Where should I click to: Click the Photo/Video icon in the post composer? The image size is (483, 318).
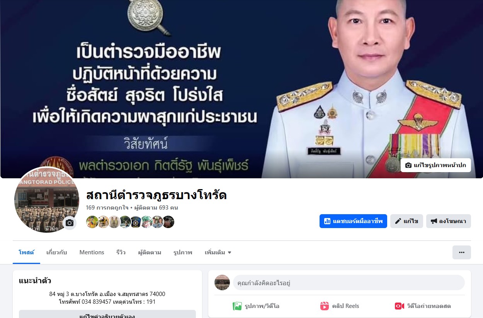coord(237,306)
